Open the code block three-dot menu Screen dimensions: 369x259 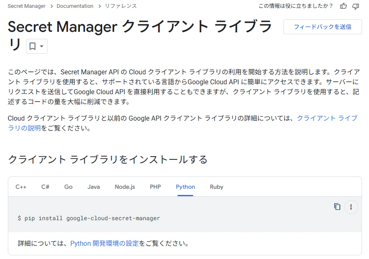pyautogui.click(x=351, y=207)
